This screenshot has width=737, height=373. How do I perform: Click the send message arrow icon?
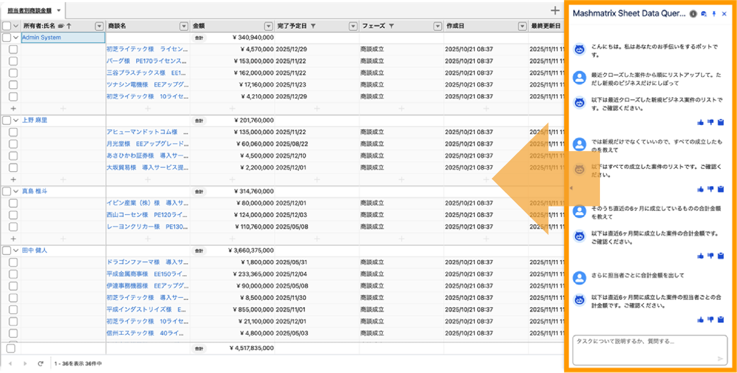pyautogui.click(x=720, y=358)
